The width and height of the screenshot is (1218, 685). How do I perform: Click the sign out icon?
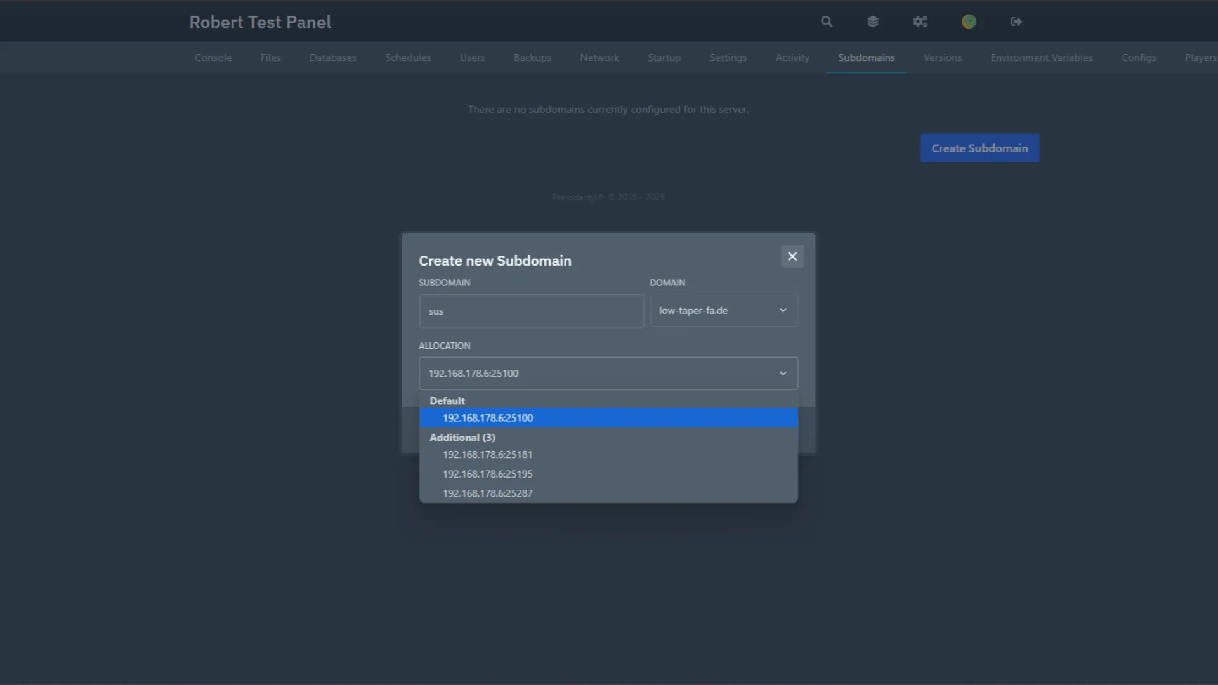tap(1016, 22)
